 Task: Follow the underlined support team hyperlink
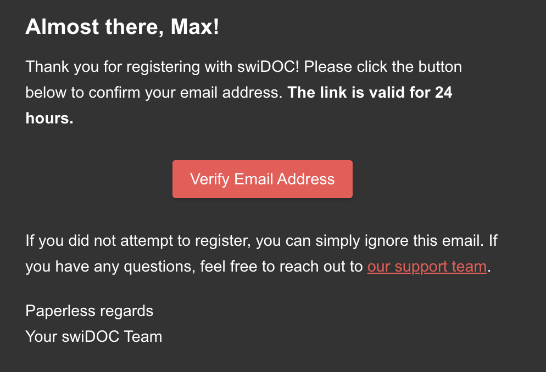tap(427, 266)
